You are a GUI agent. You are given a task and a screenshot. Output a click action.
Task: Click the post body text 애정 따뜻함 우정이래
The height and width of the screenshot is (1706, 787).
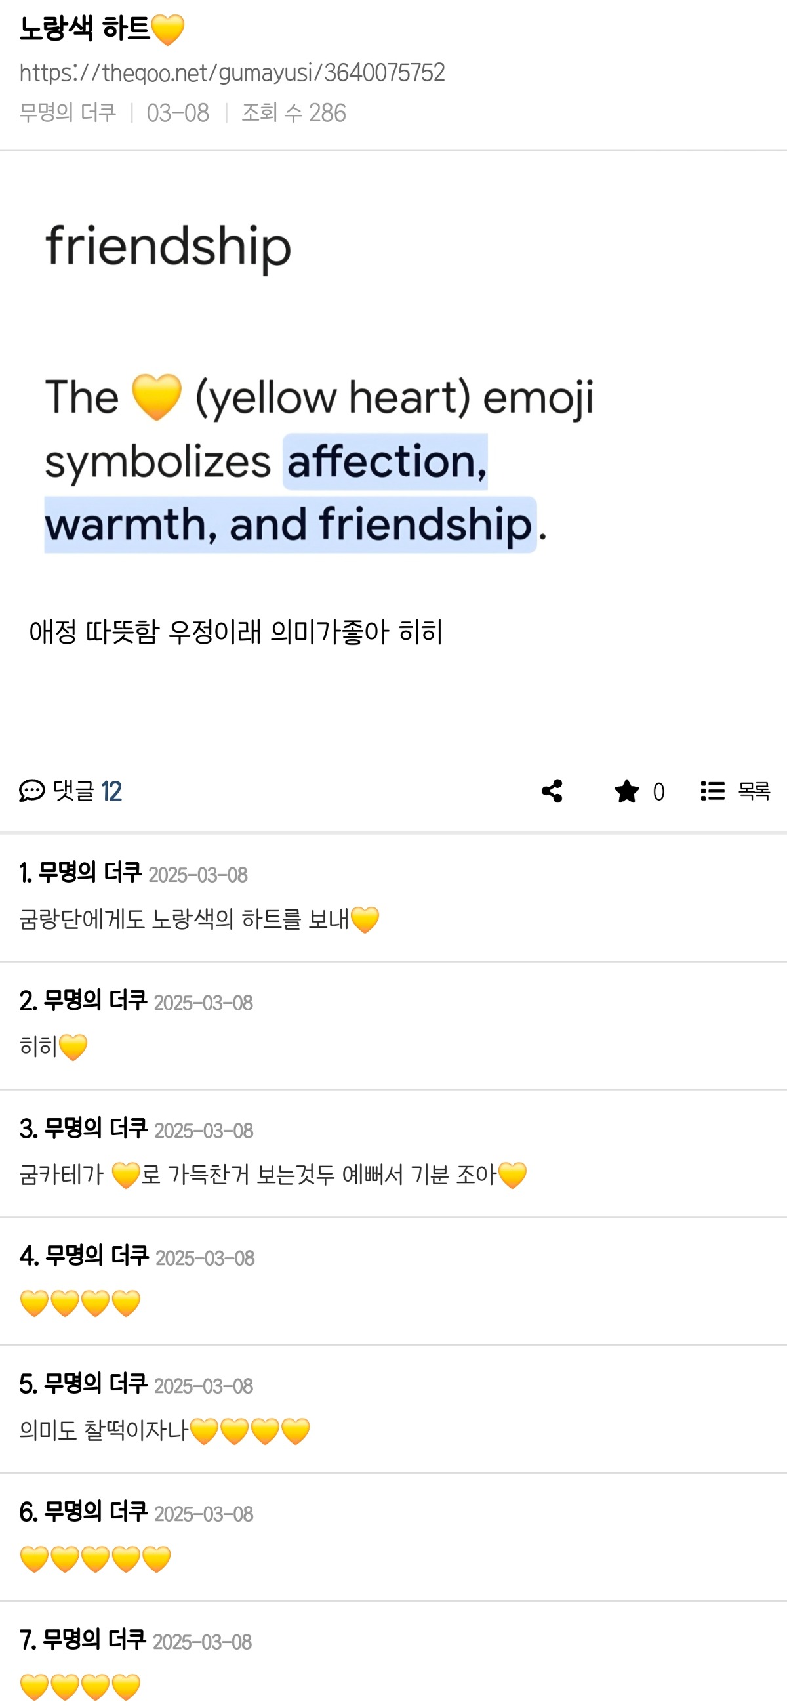pyautogui.click(x=235, y=632)
